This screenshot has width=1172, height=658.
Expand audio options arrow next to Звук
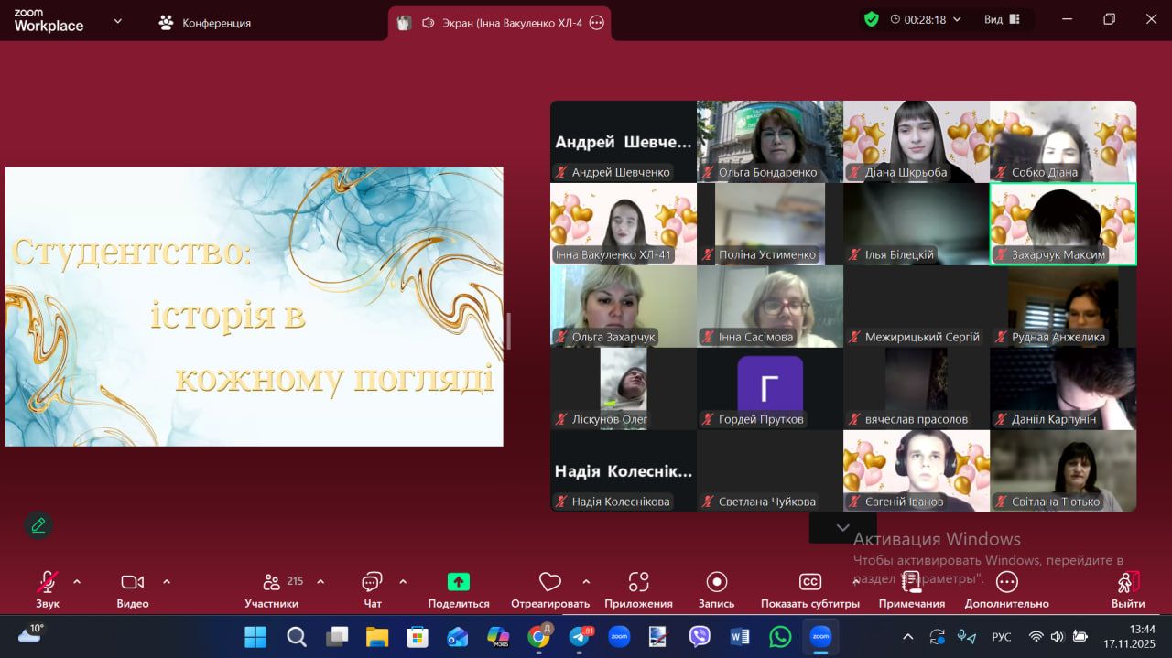coord(77,581)
